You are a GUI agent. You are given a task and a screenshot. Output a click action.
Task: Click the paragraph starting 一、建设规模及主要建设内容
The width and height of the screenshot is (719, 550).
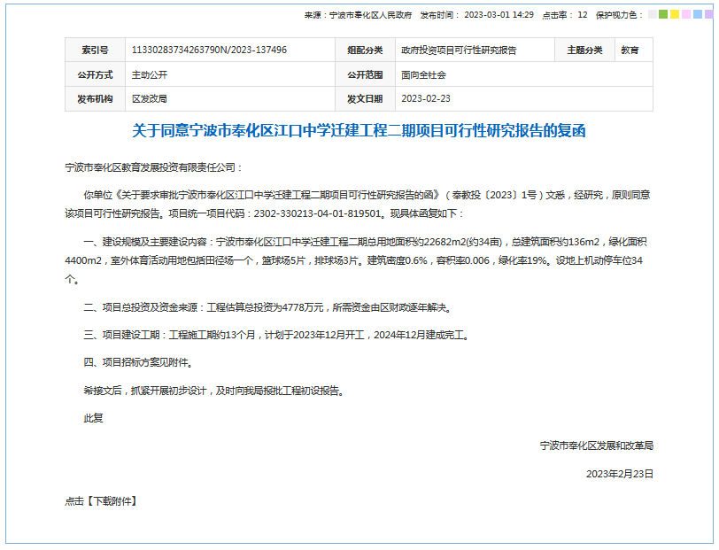358,260
